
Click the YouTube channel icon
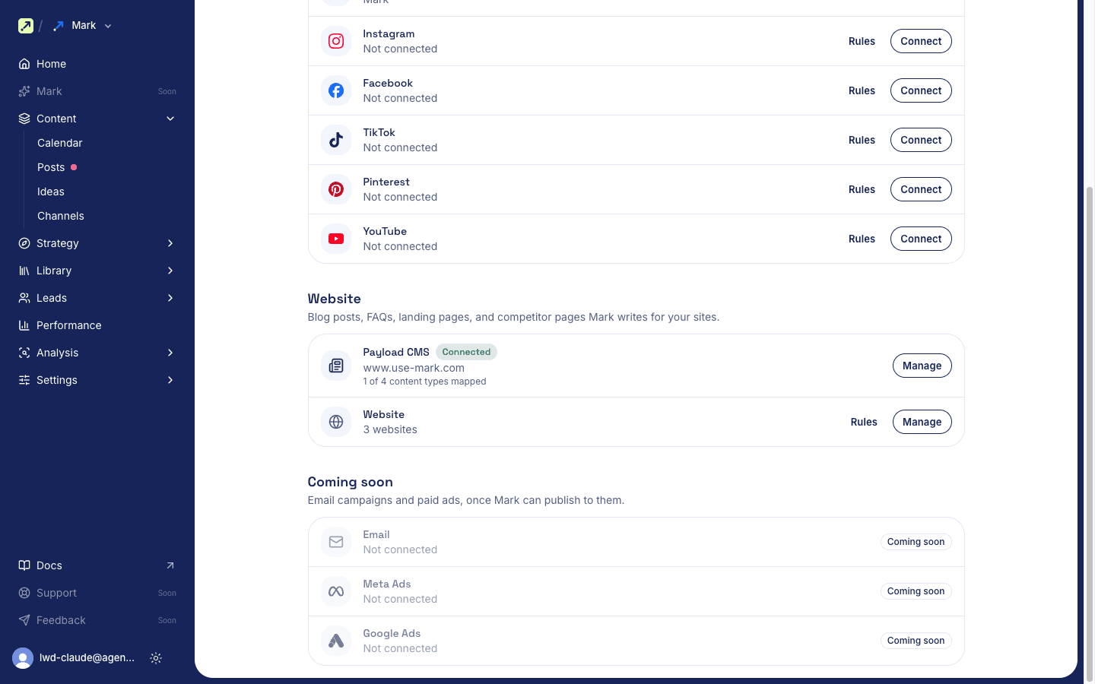click(x=336, y=239)
